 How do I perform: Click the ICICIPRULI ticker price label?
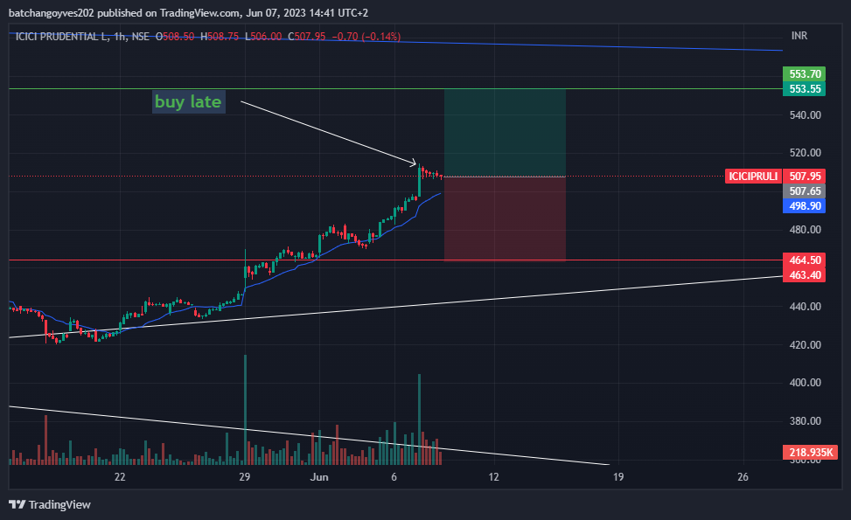(753, 177)
